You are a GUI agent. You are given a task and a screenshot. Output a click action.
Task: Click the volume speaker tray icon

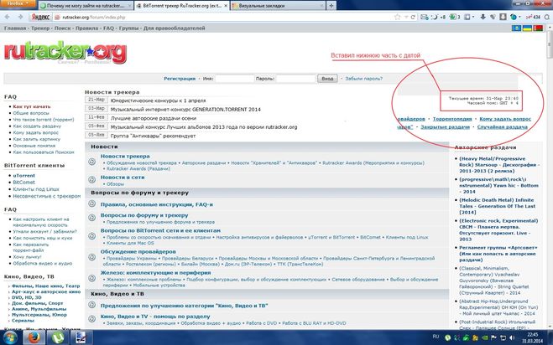pyautogui.click(x=512, y=338)
